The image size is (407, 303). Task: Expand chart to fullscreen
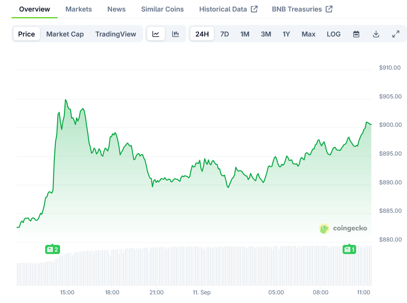395,34
